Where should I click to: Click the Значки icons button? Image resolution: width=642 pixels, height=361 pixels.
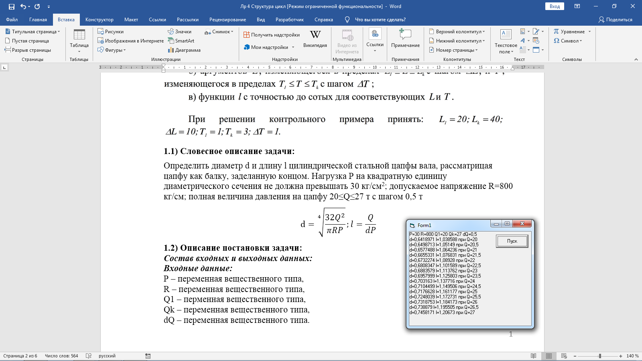[x=180, y=31]
